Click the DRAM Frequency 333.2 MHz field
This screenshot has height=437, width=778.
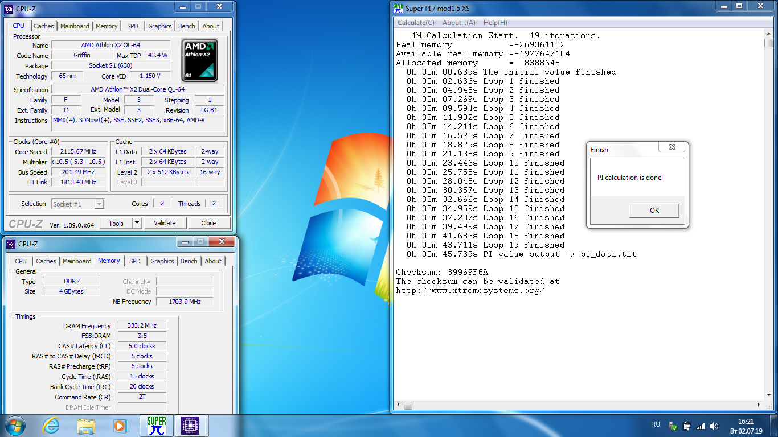tap(142, 325)
